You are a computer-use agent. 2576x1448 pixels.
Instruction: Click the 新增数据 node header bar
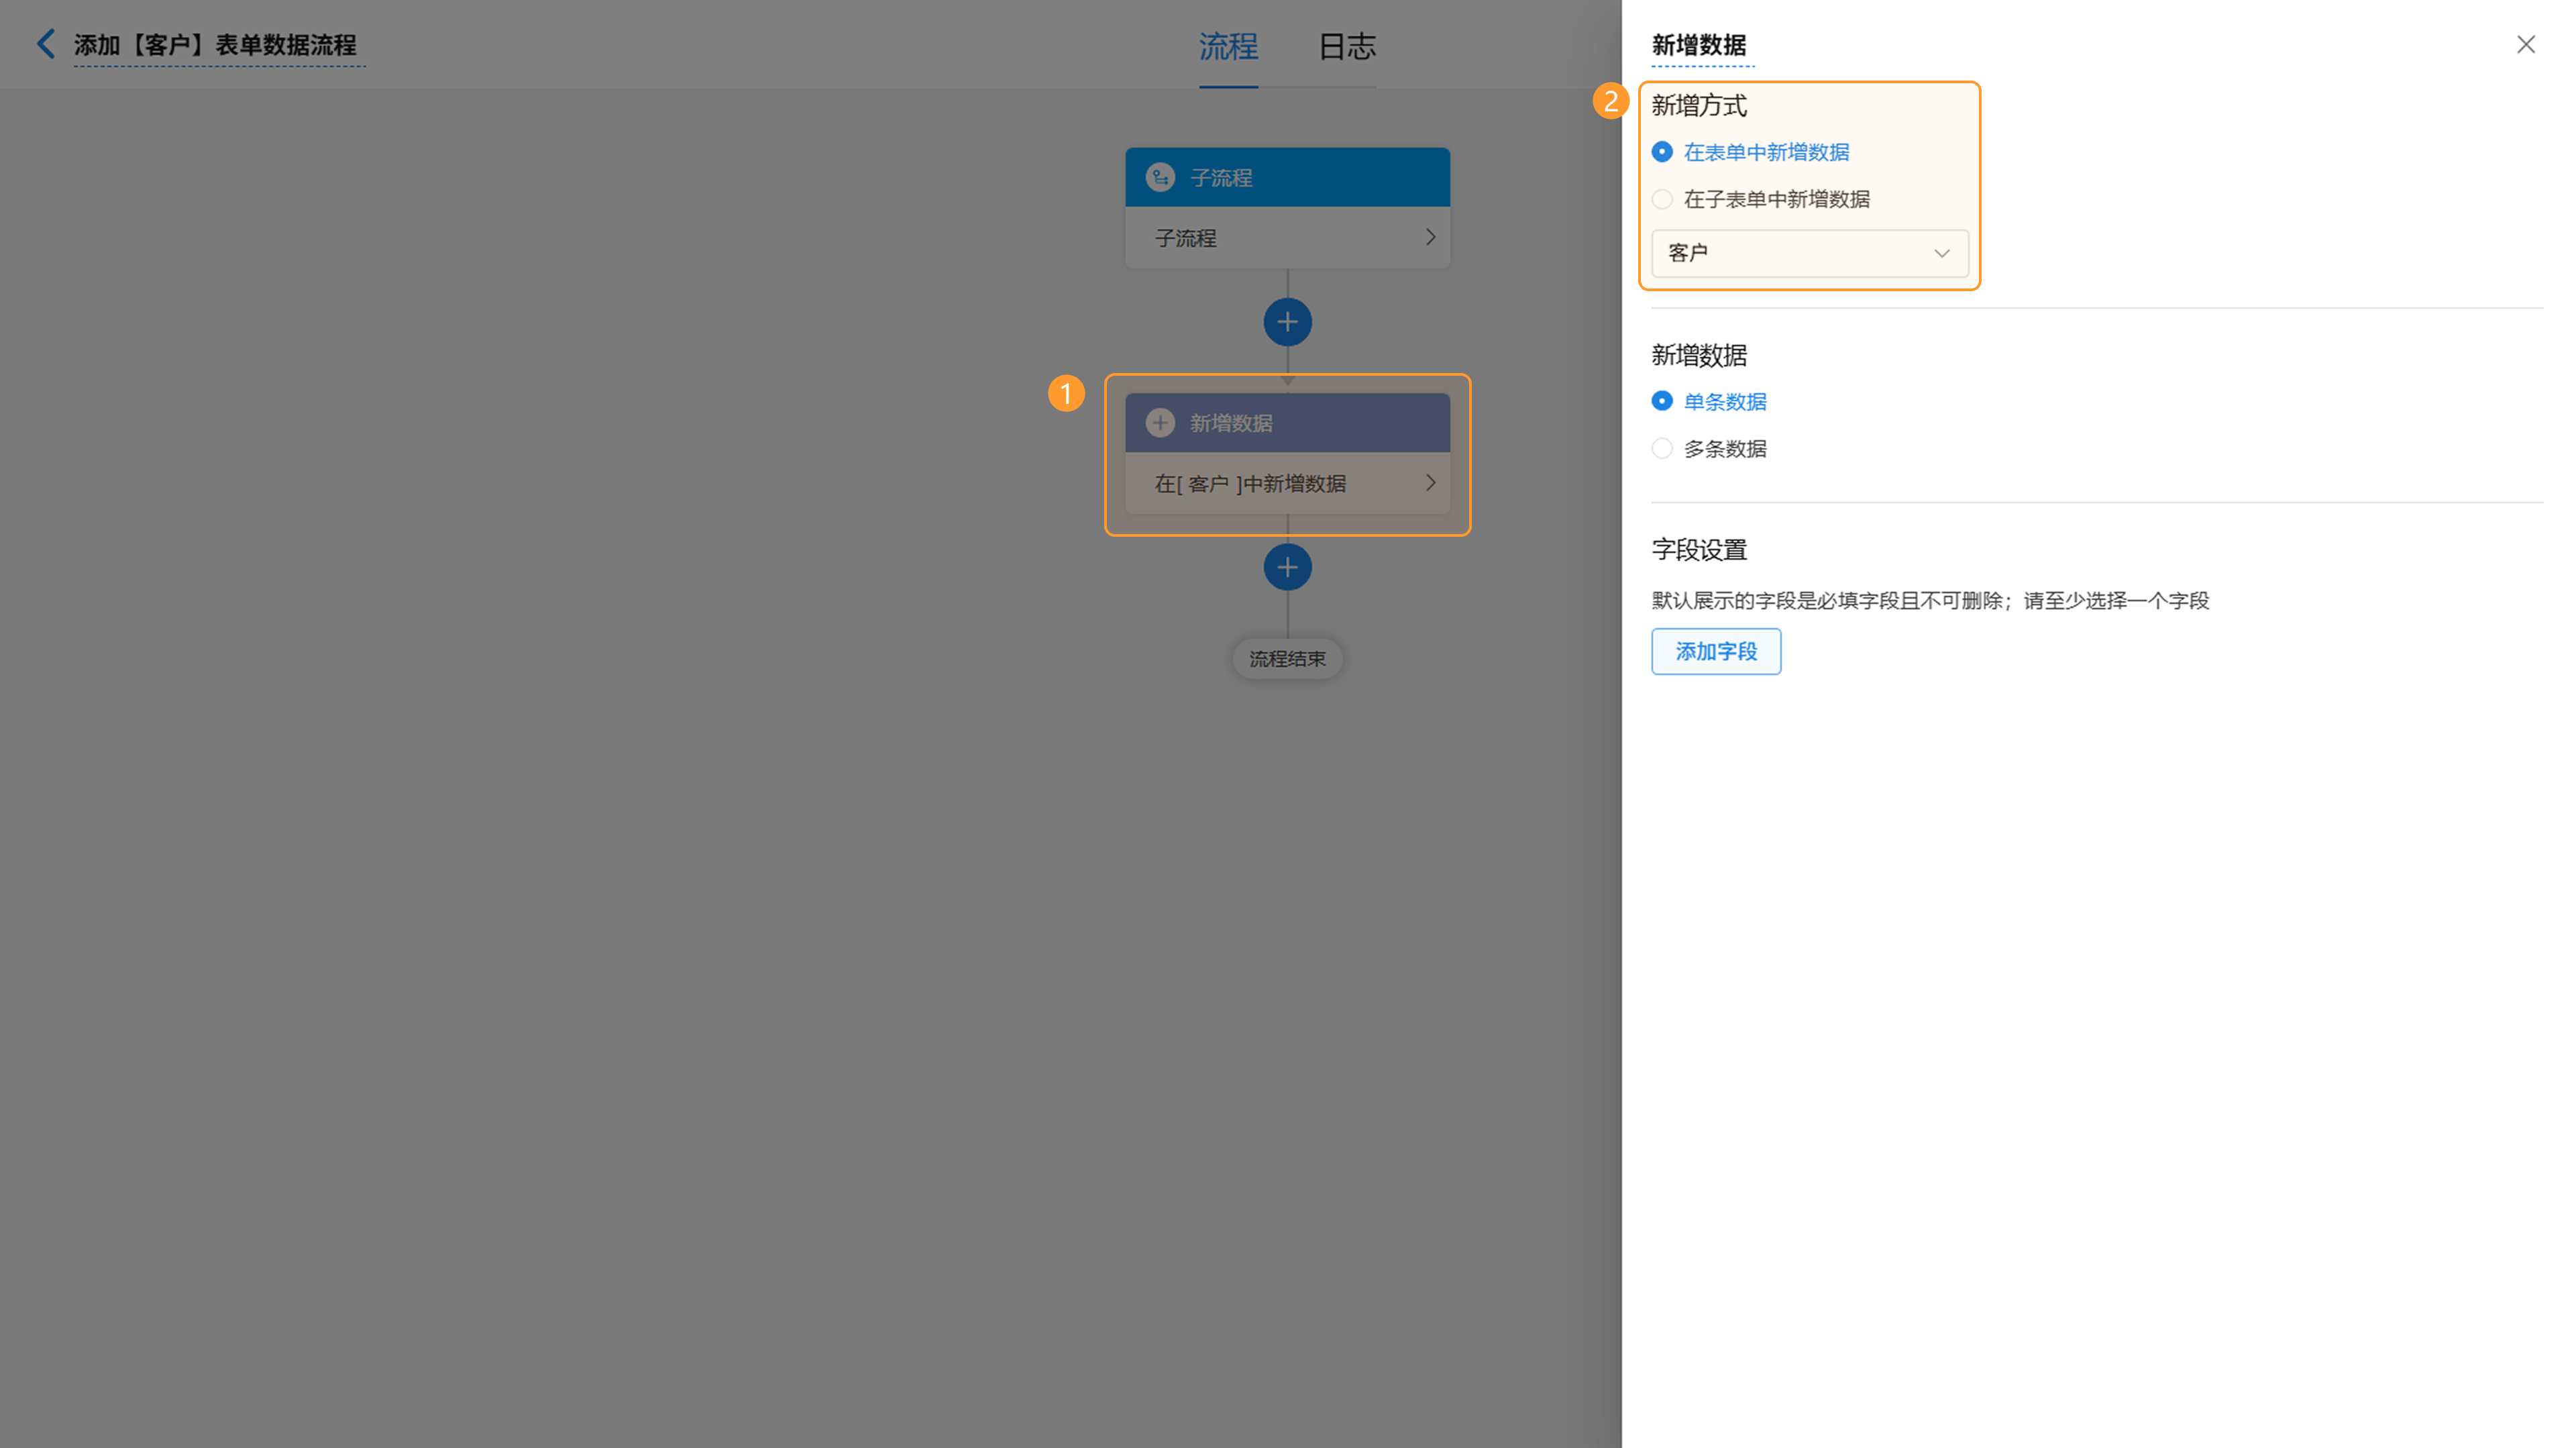[1287, 423]
